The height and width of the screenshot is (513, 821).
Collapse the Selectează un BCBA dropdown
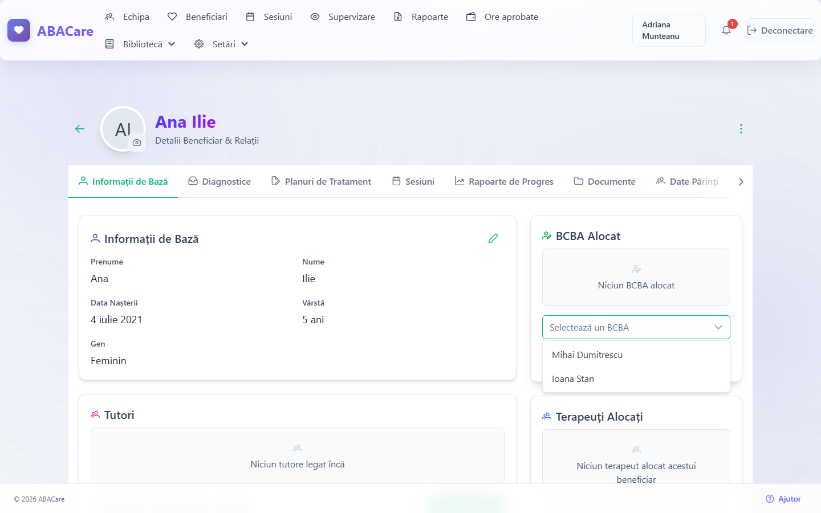click(636, 327)
